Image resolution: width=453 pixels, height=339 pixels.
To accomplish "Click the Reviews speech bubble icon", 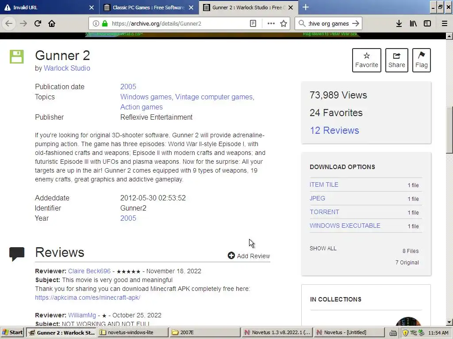I will (x=17, y=254).
